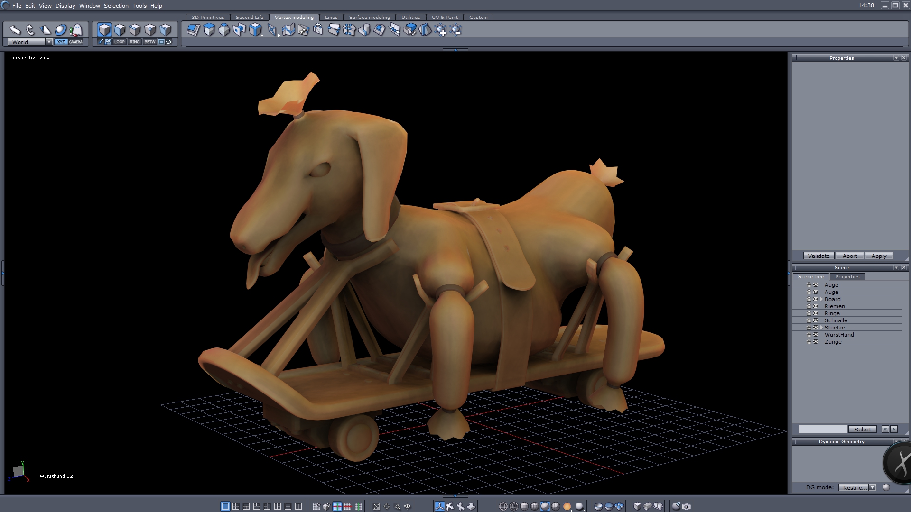Screen dimensions: 911x512
Task: Hide the WurstHund object with eye icon
Action: tap(816, 335)
